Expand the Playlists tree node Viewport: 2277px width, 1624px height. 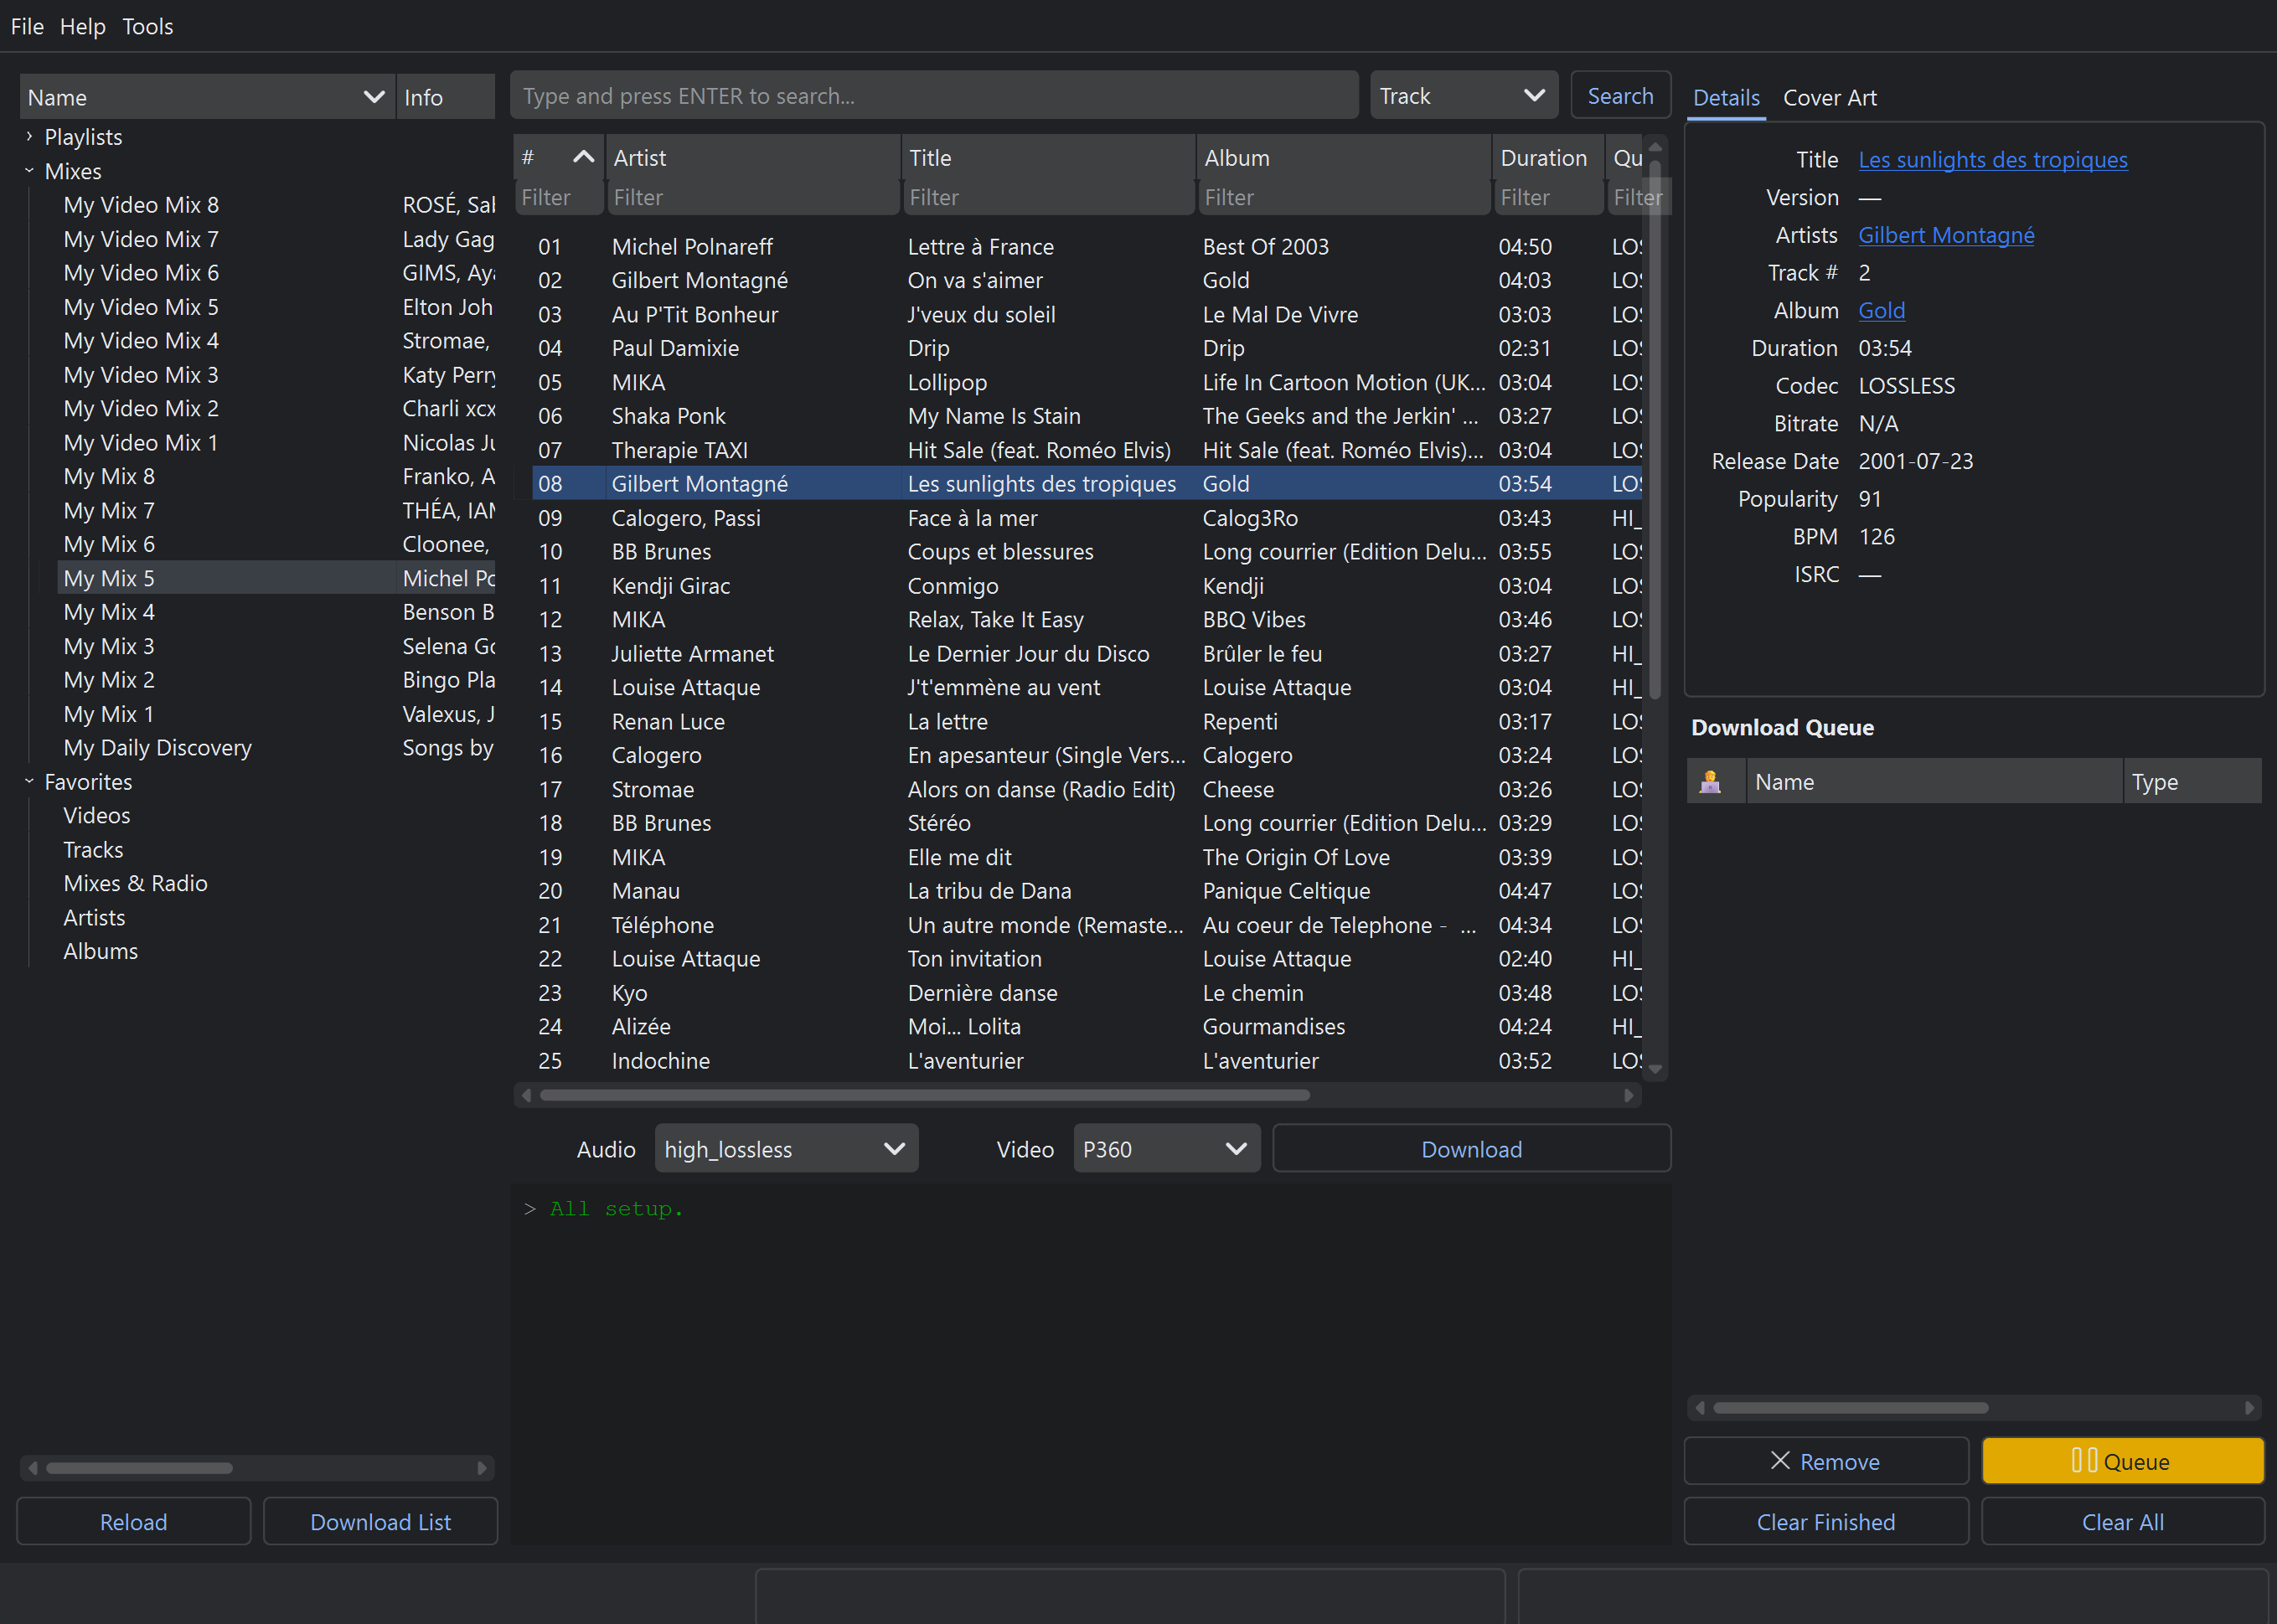29,136
